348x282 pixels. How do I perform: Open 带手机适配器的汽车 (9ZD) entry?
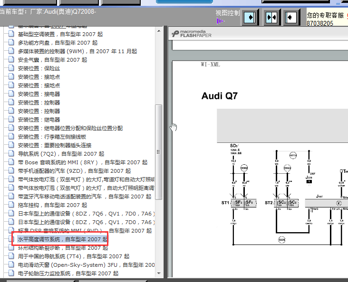74,171
